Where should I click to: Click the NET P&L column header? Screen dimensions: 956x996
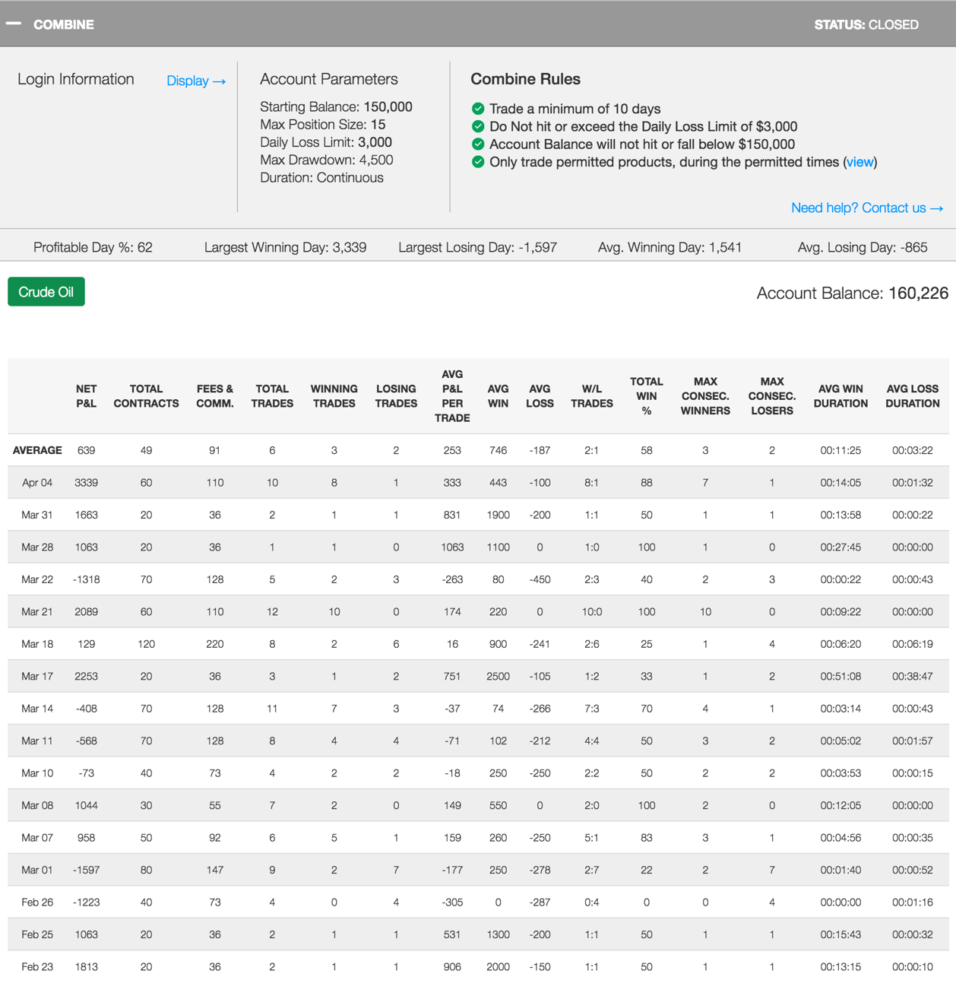(x=86, y=396)
